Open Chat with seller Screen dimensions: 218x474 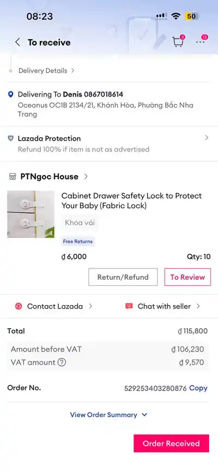point(162,306)
